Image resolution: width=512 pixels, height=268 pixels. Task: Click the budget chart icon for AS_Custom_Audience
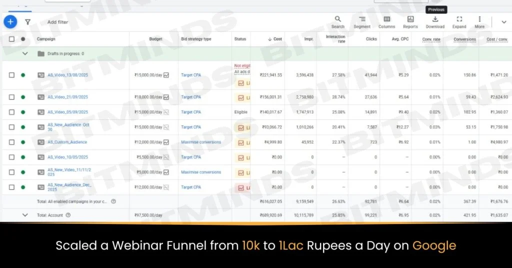point(166,142)
